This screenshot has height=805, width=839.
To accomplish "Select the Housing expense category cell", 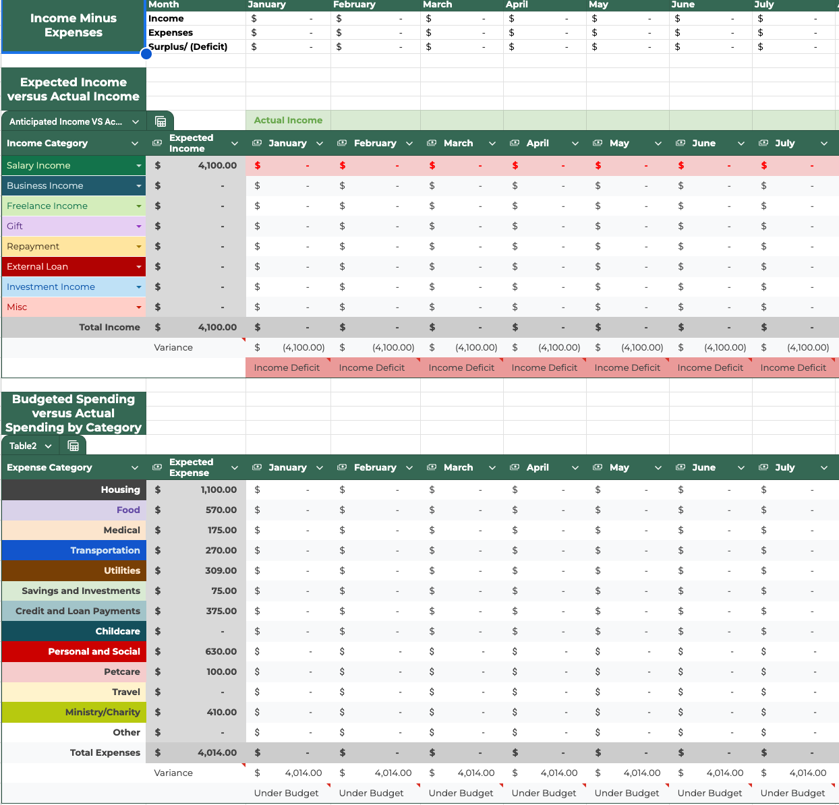I will (74, 489).
